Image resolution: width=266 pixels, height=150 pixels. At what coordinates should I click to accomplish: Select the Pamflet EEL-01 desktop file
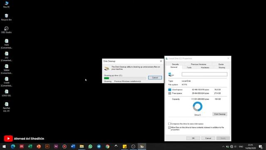point(6,107)
